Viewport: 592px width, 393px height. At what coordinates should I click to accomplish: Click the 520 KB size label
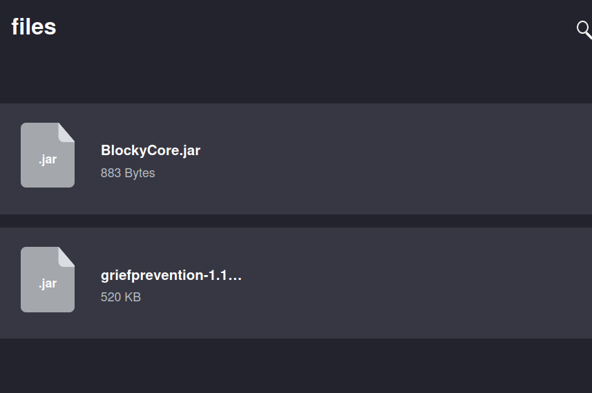point(121,297)
